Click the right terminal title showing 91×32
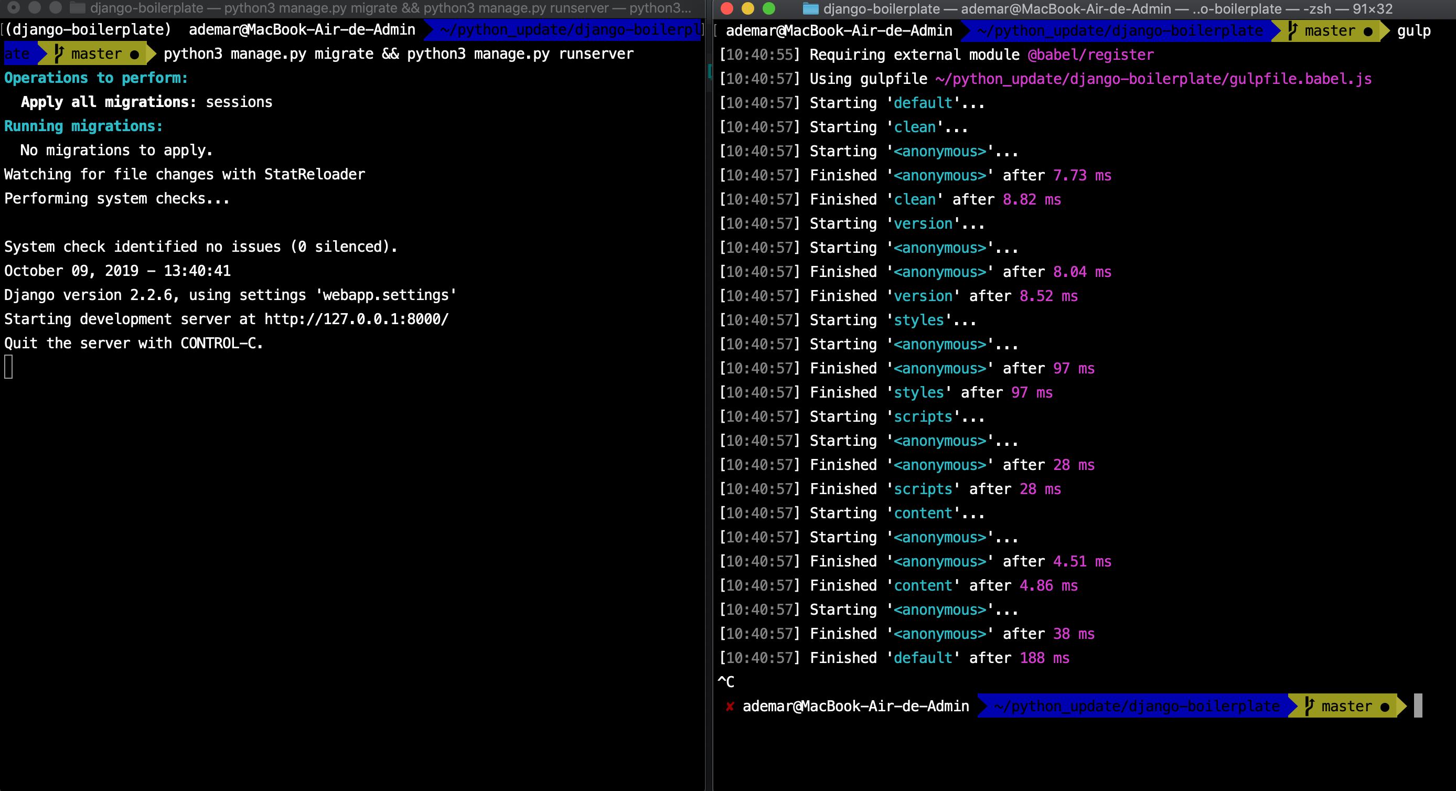Screen dimensions: 1456x791 tap(1108, 8)
